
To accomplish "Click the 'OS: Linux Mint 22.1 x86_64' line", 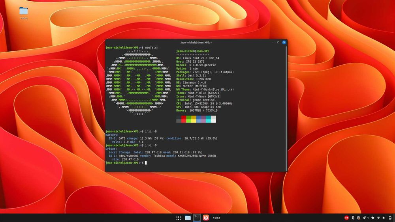I will [198, 58].
